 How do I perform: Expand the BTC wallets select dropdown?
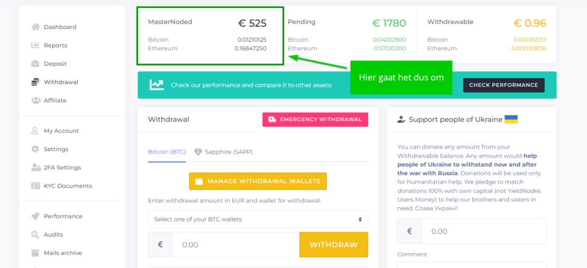pos(258,219)
